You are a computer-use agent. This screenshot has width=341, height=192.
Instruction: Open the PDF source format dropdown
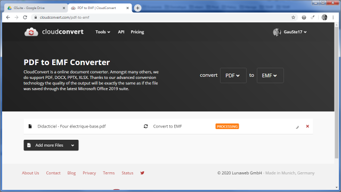[233, 76]
